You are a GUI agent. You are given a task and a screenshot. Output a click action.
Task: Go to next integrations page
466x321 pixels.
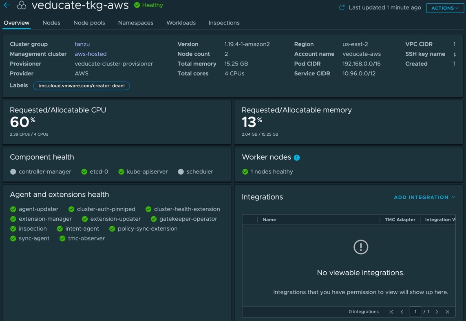click(x=437, y=312)
